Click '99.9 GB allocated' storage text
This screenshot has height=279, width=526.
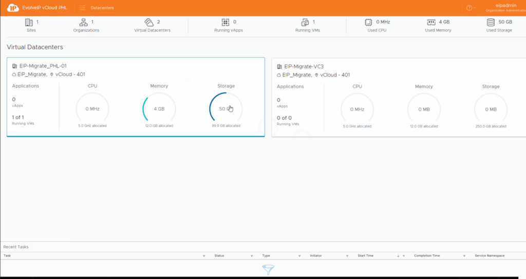point(226,125)
